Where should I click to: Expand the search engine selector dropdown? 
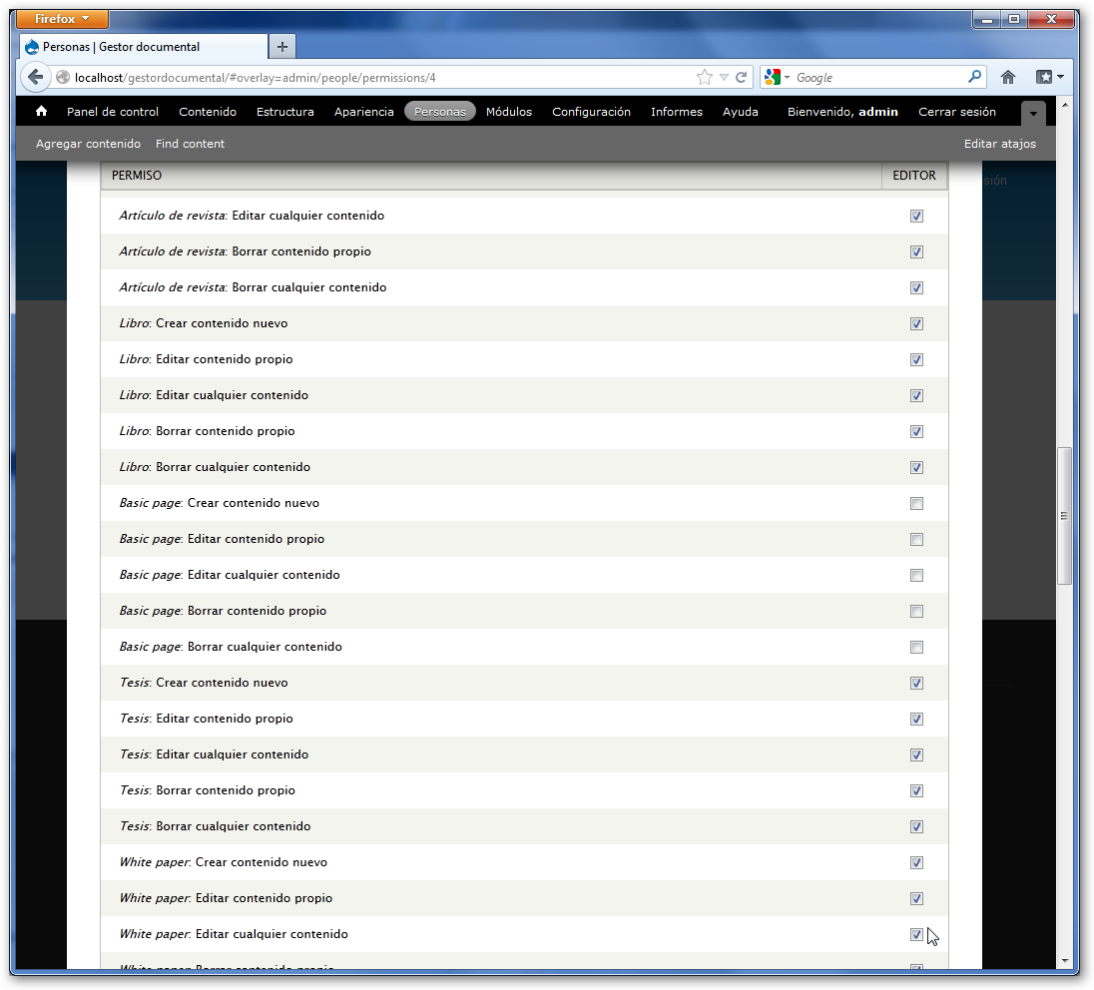(x=778, y=77)
